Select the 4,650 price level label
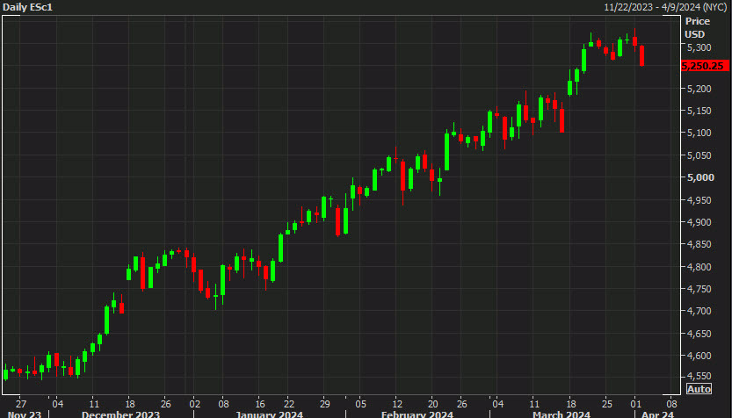 point(699,334)
